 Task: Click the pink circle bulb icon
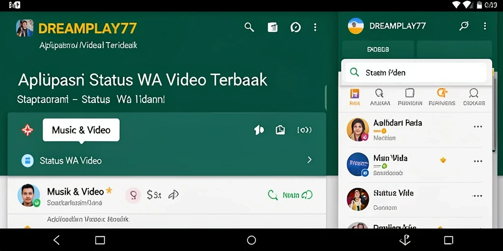[x=133, y=195]
